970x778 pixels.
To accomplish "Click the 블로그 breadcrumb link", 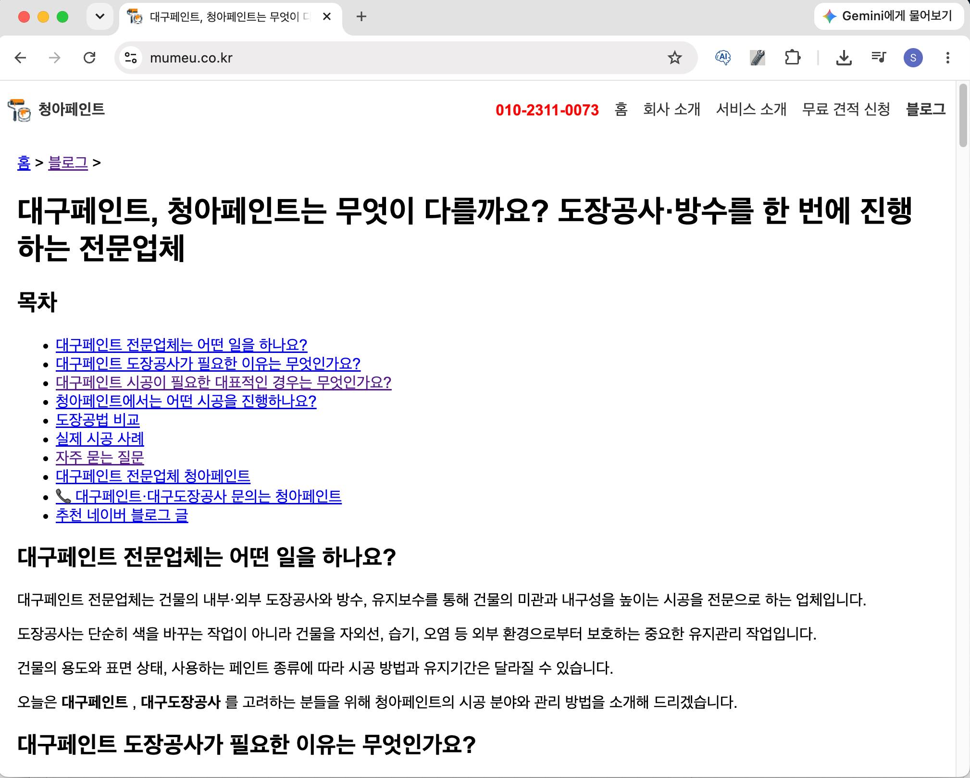I will pyautogui.click(x=68, y=163).
